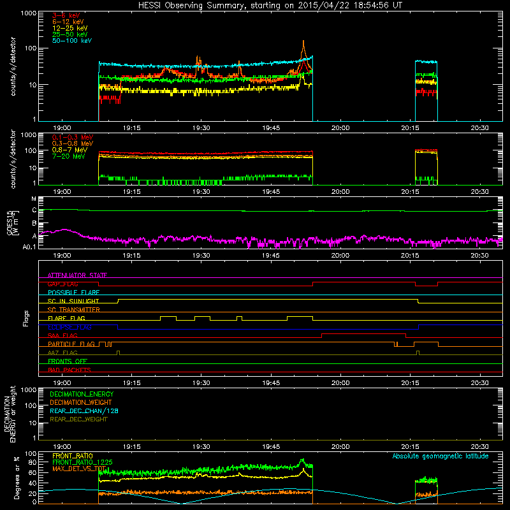The image size is (510, 510).
Task: Click the ECLIPSE_FLAG label
Action: [x=69, y=327]
